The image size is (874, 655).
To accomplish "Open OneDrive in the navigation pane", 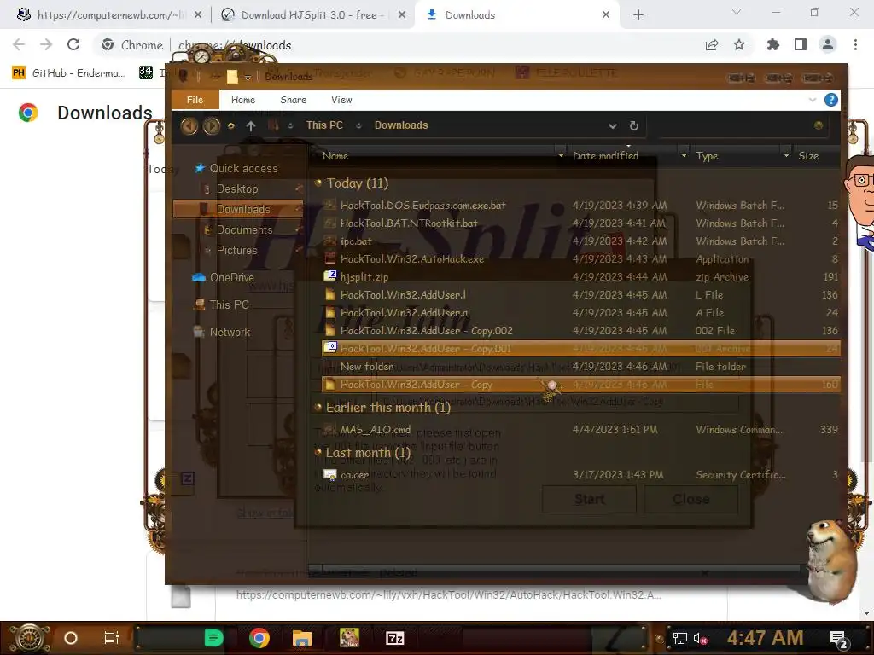I will pos(232,277).
